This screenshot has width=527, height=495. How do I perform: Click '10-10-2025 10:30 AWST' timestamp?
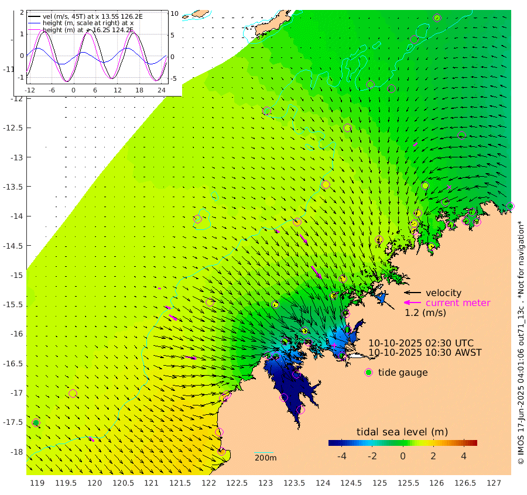tap(425, 353)
